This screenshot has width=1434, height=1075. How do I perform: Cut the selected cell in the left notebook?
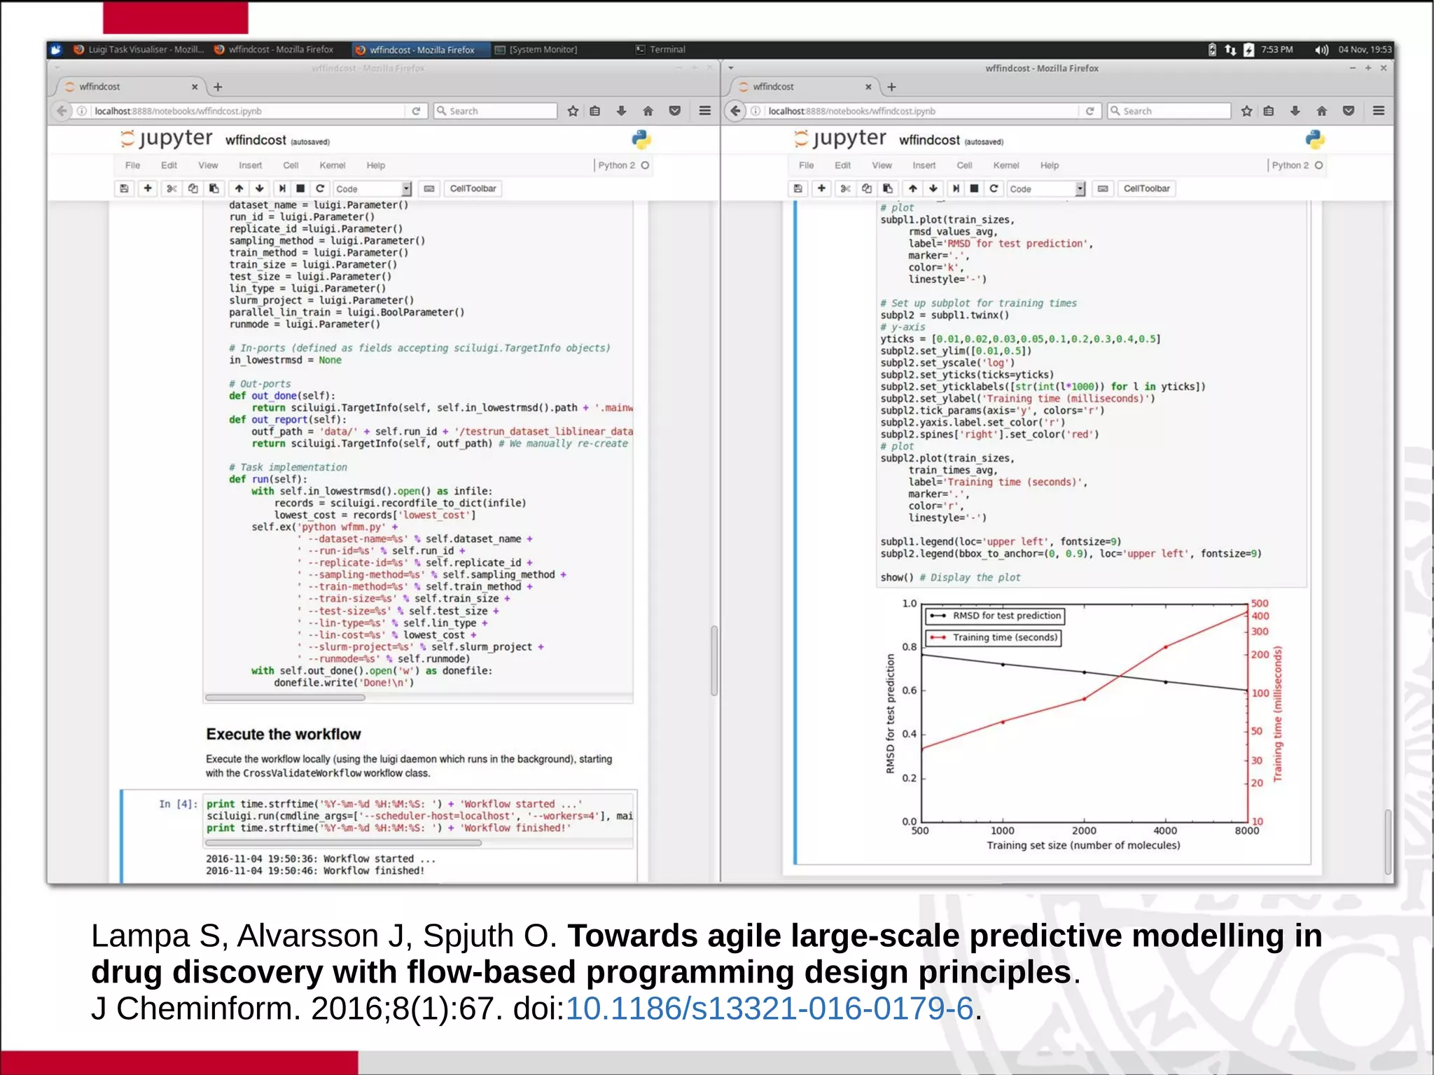coord(172,188)
